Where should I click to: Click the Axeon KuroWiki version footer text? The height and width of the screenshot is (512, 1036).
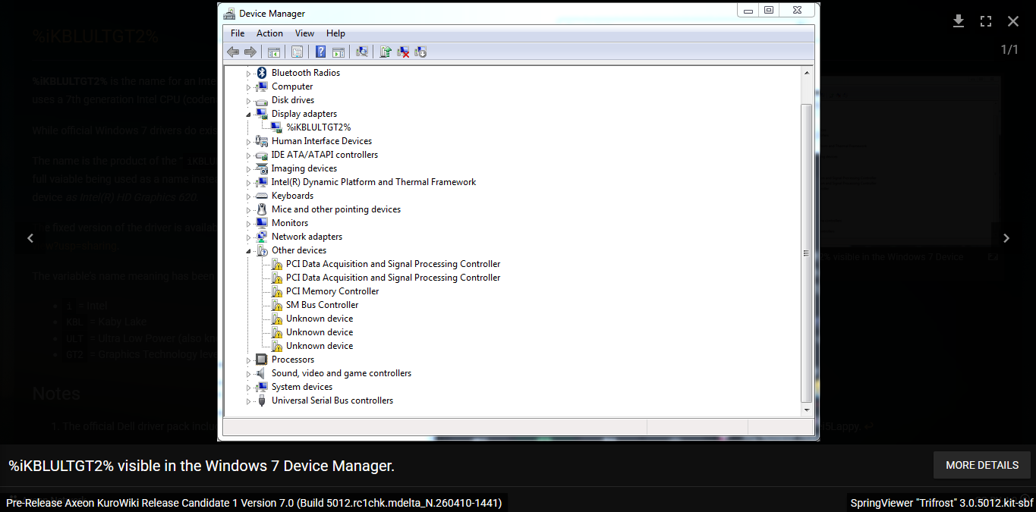click(x=254, y=503)
